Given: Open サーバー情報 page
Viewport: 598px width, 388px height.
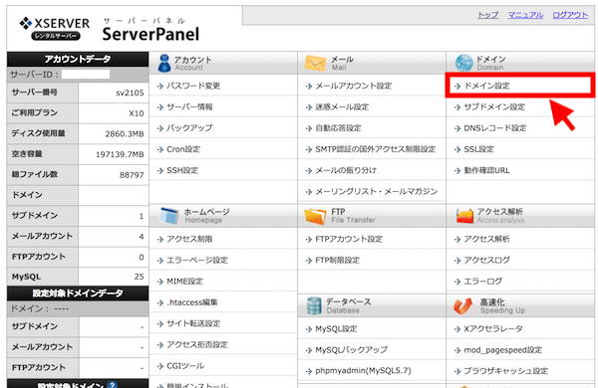Looking at the screenshot, I should (x=189, y=107).
